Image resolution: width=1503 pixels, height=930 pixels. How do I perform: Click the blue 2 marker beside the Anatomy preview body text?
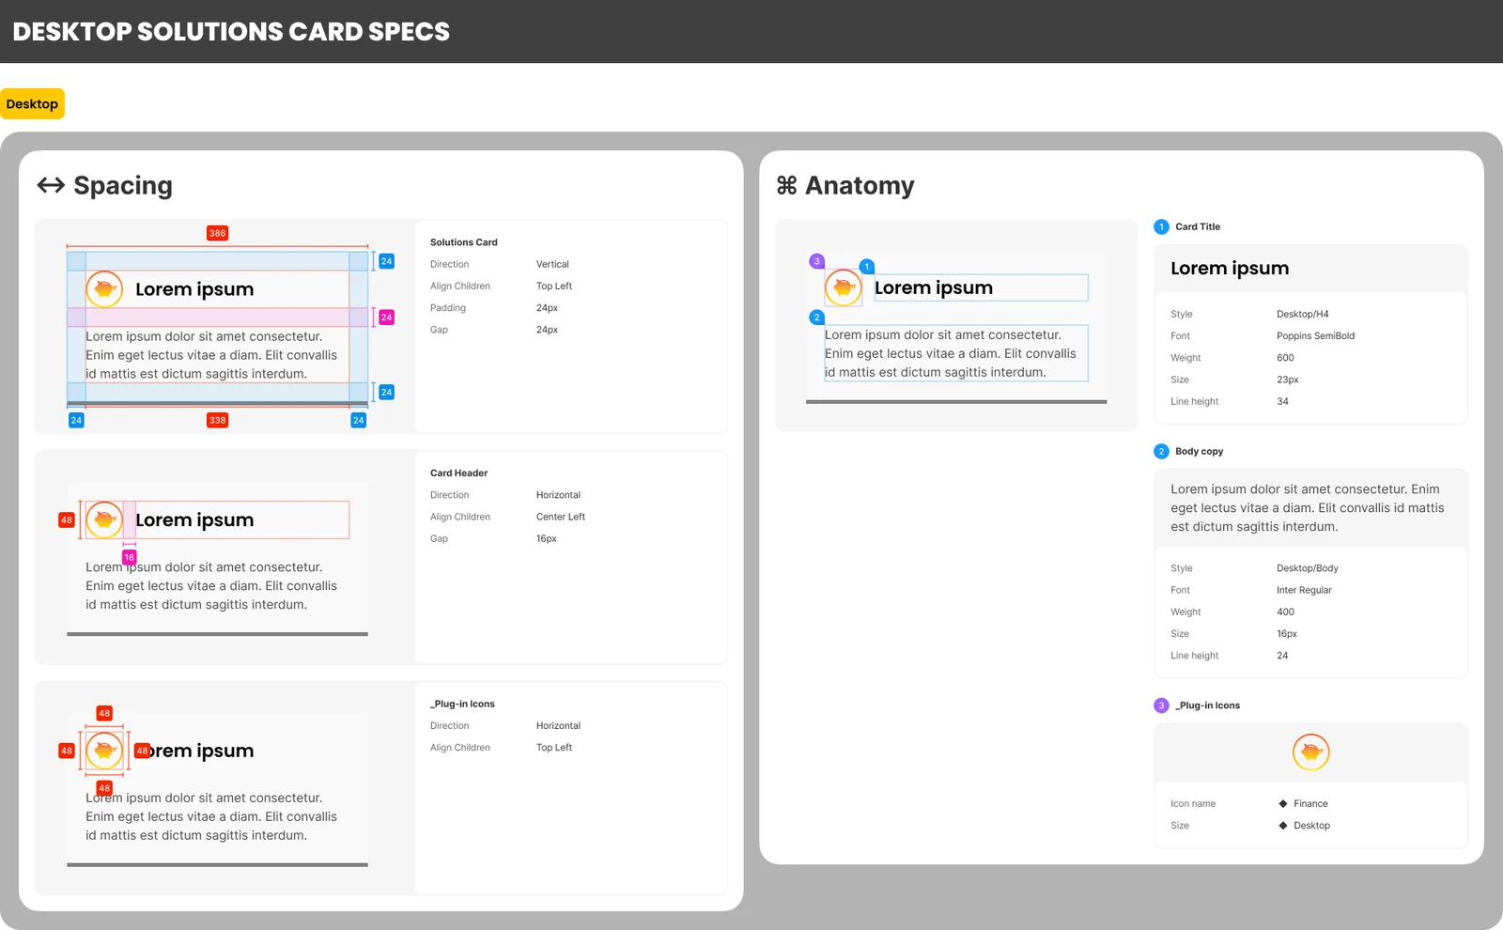coord(816,318)
